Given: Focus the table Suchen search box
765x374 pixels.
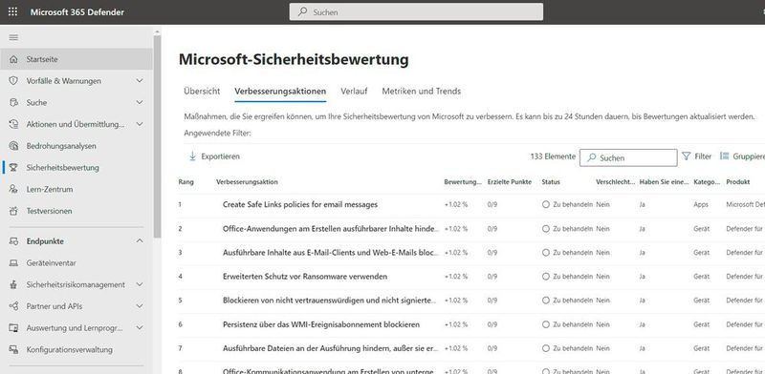Looking at the screenshot, I should click(628, 157).
